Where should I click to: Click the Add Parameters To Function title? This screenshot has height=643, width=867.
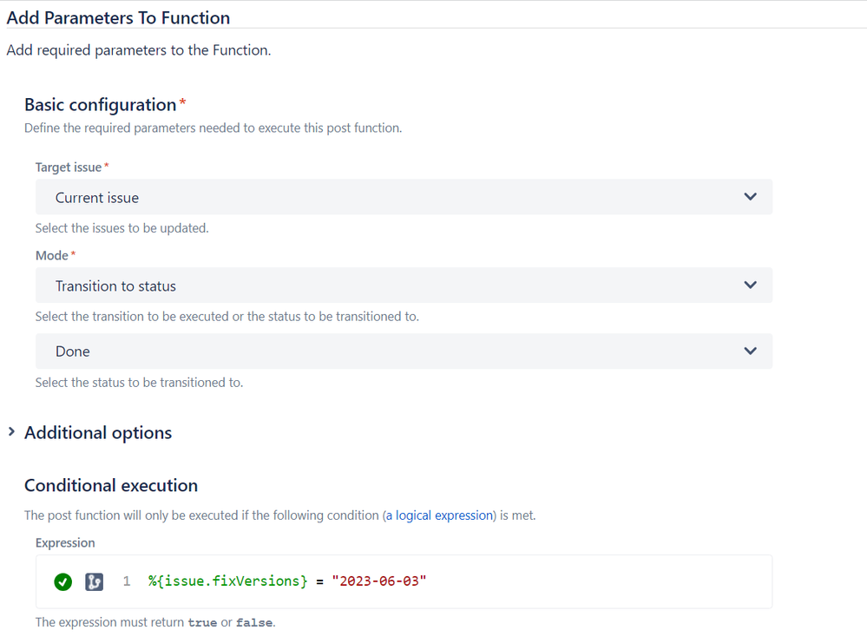118,17
